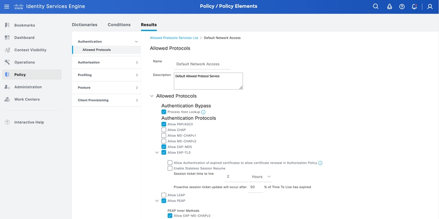Enable Allow LEAP checkbox
The height and width of the screenshot is (219, 439).
[164, 195]
